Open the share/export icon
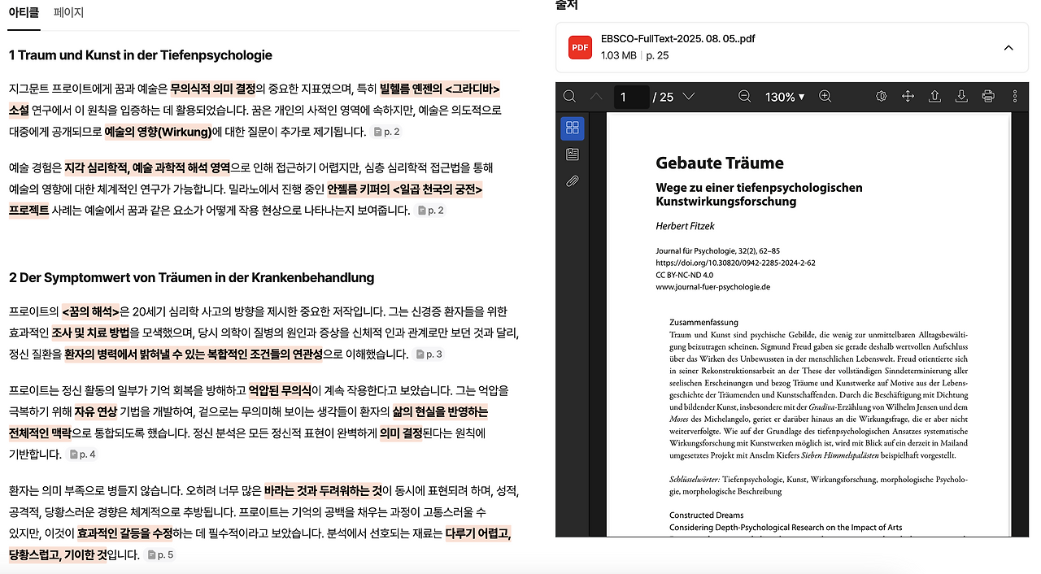This screenshot has height=574, width=1041. click(934, 96)
